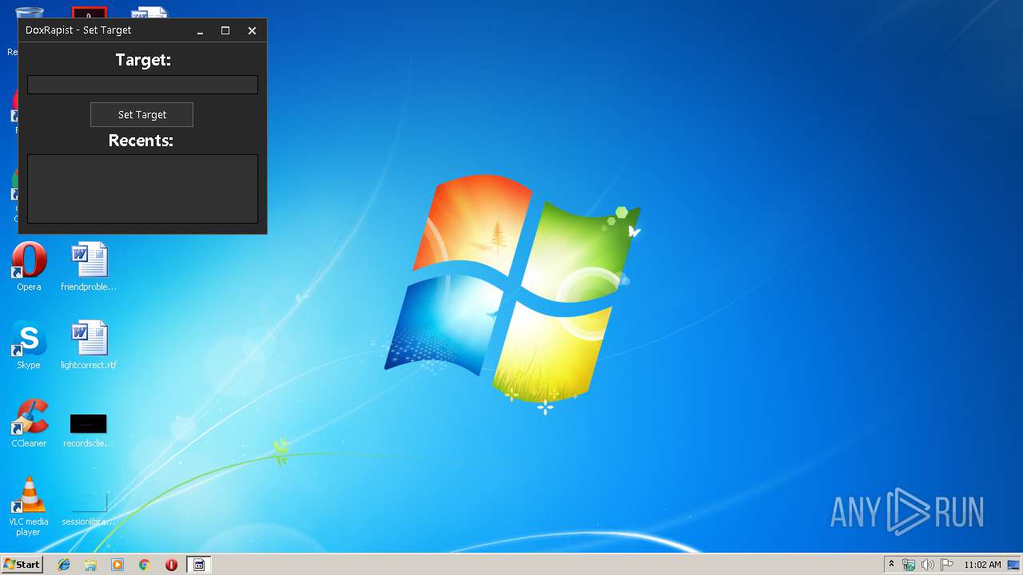
Task: Launch Internet Explorer from the taskbar
Action: 64,565
